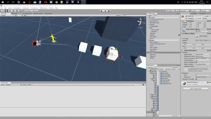Viewport: 211px width, 119px height.
Task: Open the Mesh Renderer settings gear
Action: point(210,51)
